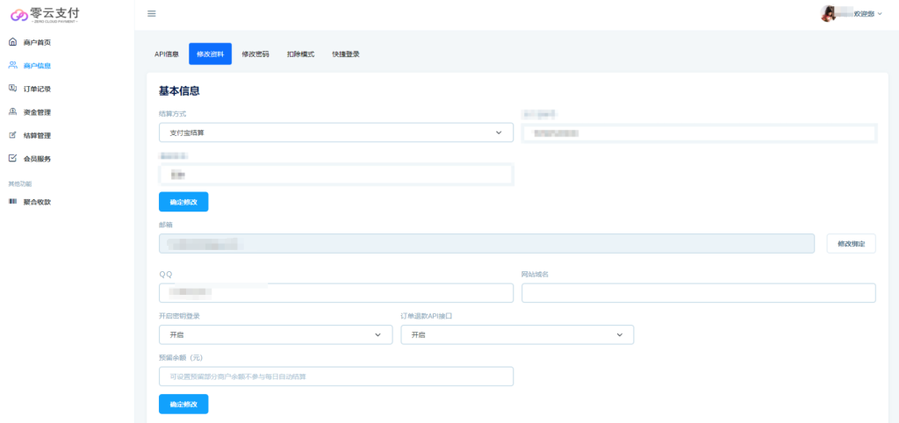Screen dimensions: 899x423
Task: Click the 修改绑定 button next to email
Action: [x=851, y=244]
